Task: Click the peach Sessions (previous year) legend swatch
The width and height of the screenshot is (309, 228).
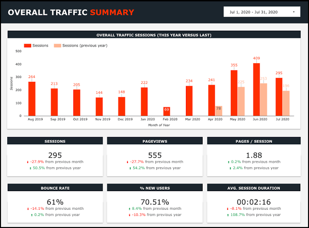Action: click(x=57, y=46)
